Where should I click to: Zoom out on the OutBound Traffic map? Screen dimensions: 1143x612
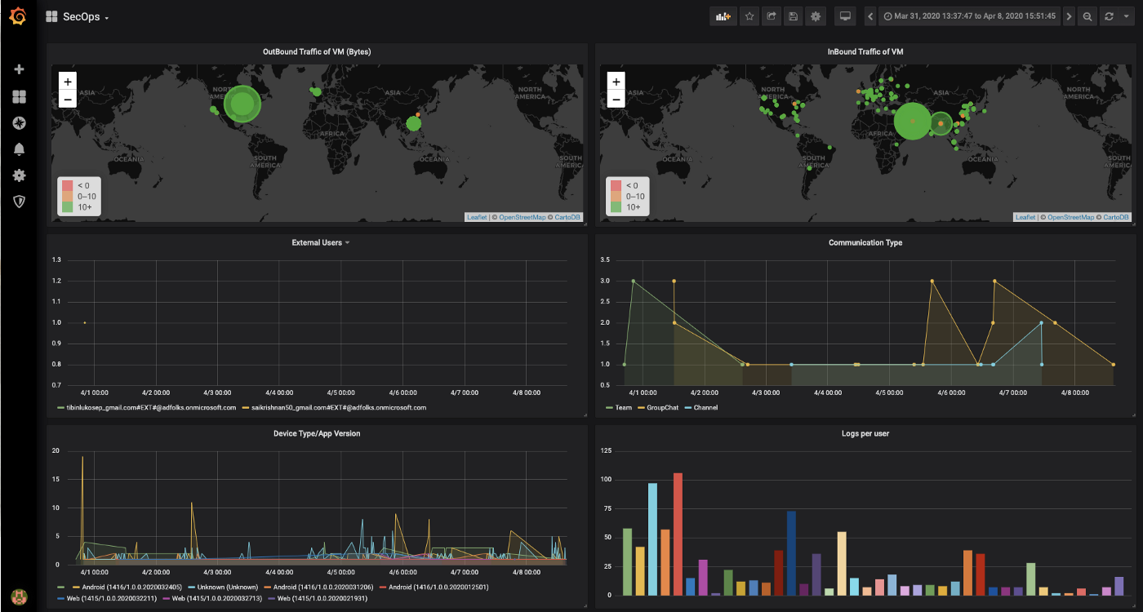point(68,100)
